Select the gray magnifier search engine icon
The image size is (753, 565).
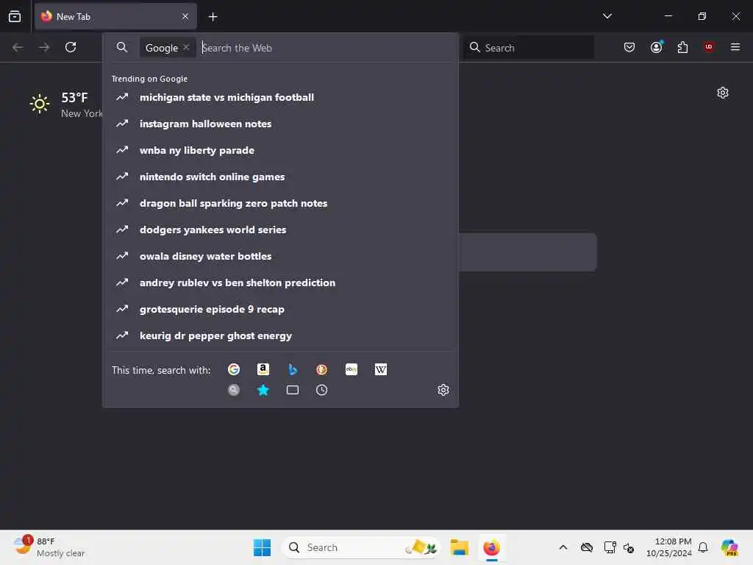point(234,390)
